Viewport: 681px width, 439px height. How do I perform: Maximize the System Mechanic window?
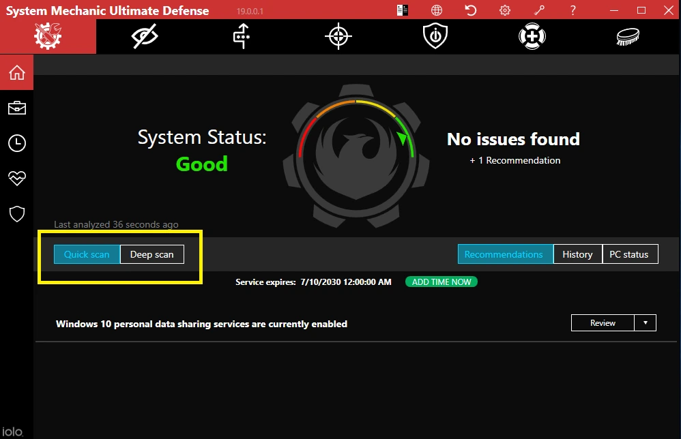(x=641, y=10)
